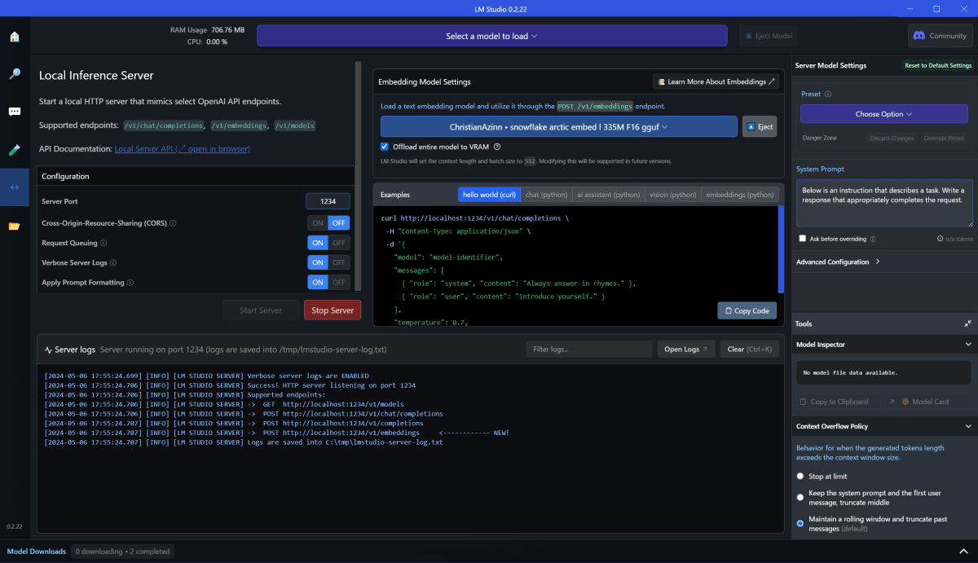Click the info icon beside Verbose Server Logs
This screenshot has width=978, height=563.
(x=113, y=263)
